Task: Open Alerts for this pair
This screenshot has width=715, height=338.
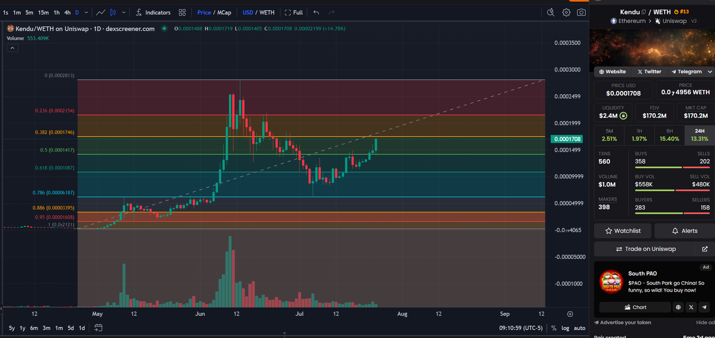Action: pyautogui.click(x=684, y=231)
